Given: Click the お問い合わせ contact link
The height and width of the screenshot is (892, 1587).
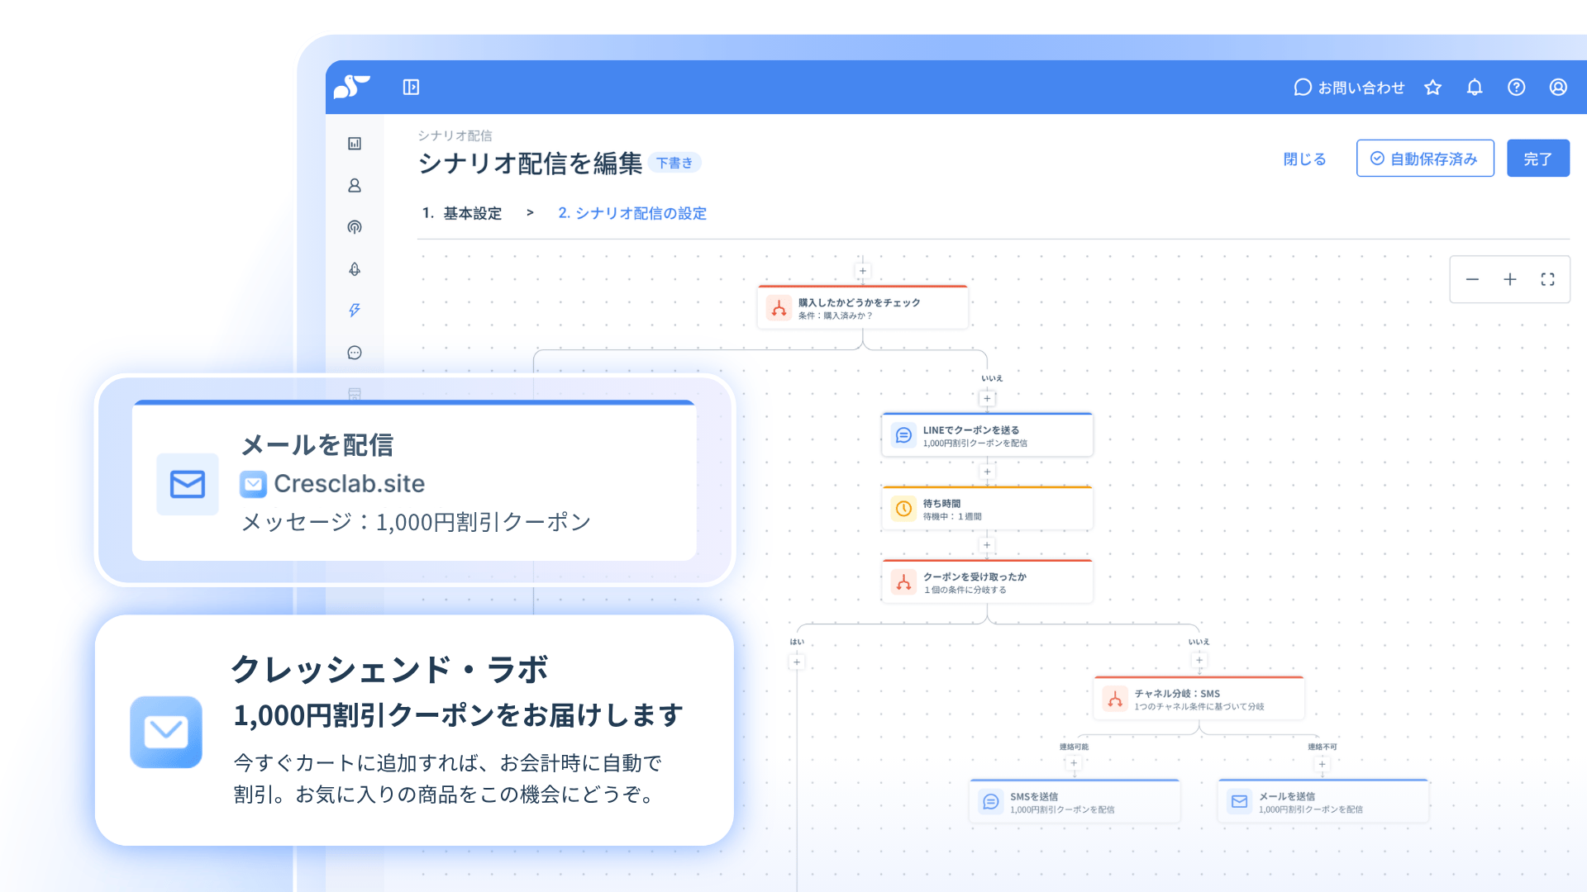Looking at the screenshot, I should pyautogui.click(x=1349, y=88).
